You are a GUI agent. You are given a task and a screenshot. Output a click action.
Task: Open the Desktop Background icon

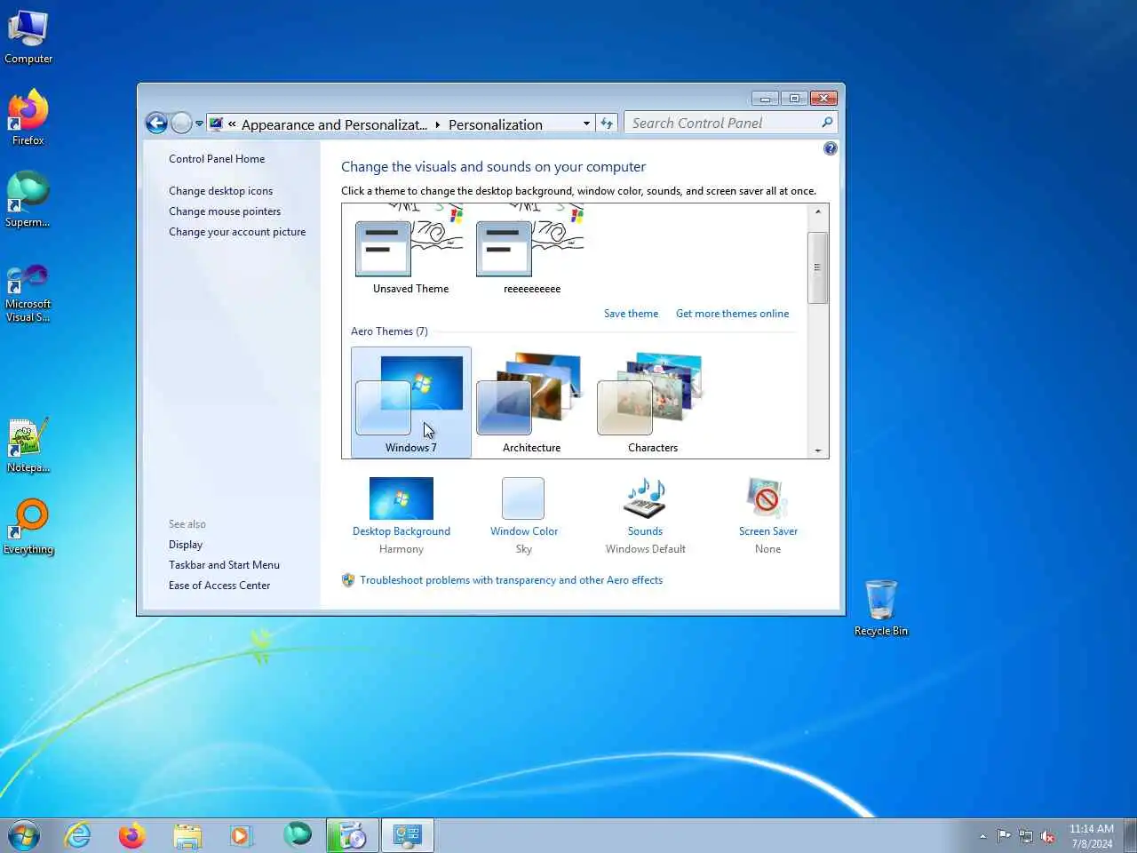click(401, 498)
